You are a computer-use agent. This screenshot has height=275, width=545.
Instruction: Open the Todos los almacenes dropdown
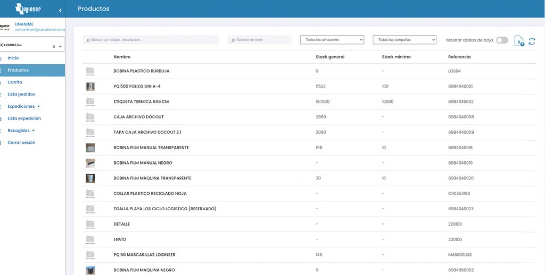pyautogui.click(x=332, y=40)
